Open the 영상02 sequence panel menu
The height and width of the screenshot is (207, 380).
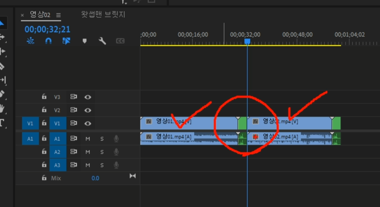(x=58, y=15)
